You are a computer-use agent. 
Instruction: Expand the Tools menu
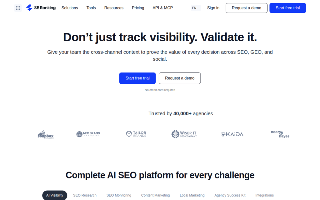tap(91, 8)
